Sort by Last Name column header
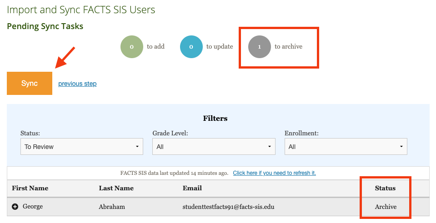This screenshot has height=223, width=436. (116, 188)
